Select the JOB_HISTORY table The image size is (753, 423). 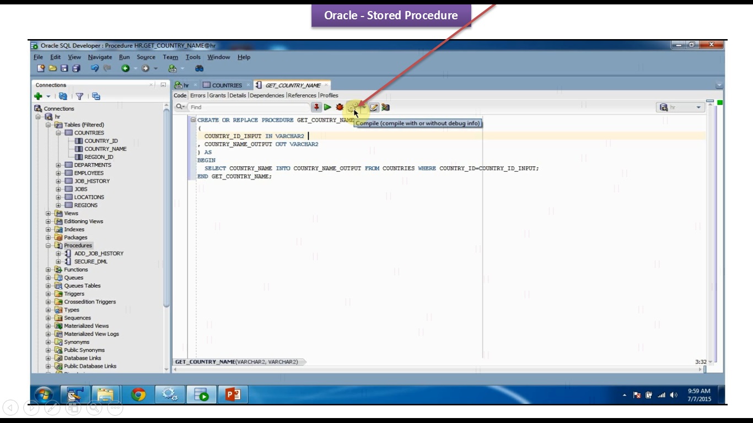point(92,181)
